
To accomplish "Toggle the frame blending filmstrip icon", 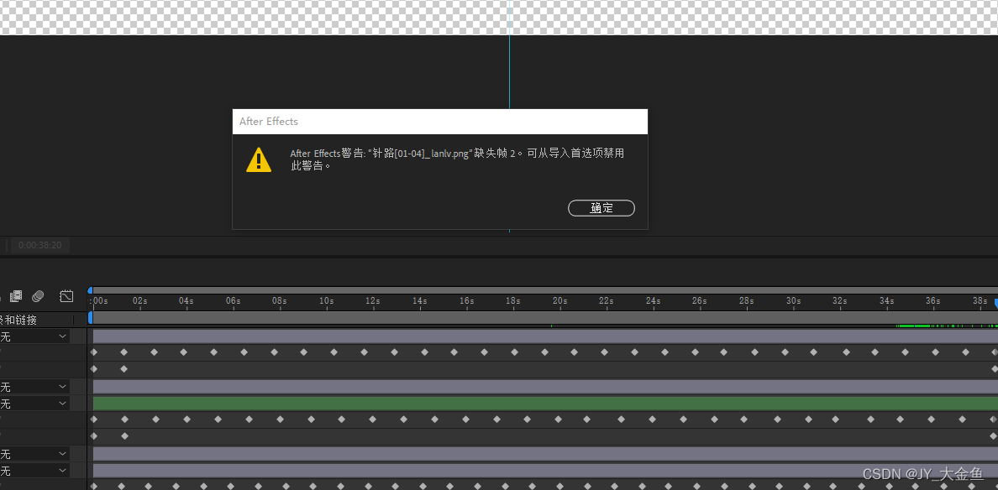I will click(x=16, y=296).
